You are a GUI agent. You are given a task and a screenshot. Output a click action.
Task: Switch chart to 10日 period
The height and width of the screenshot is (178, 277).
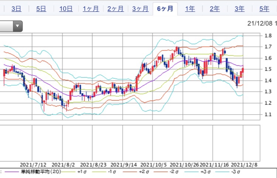[66, 8]
